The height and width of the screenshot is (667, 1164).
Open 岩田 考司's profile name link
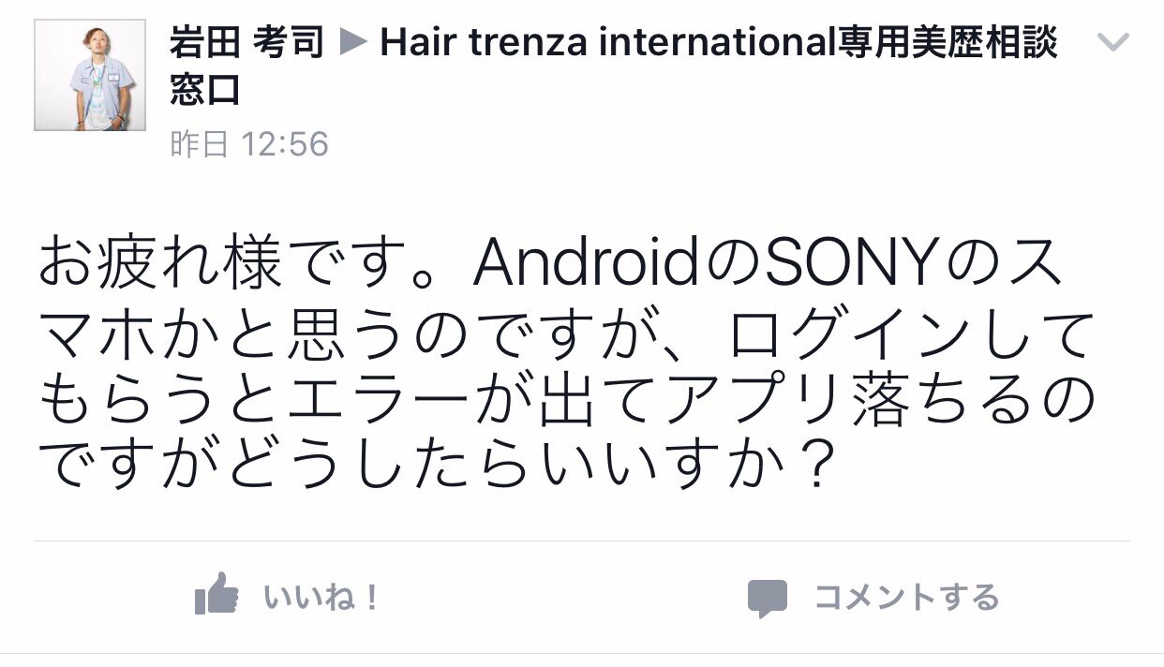pos(247,42)
